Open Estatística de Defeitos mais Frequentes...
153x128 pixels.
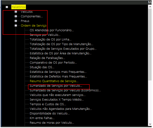58,77
